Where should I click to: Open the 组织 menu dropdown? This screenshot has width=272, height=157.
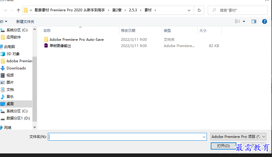[x=4, y=21]
